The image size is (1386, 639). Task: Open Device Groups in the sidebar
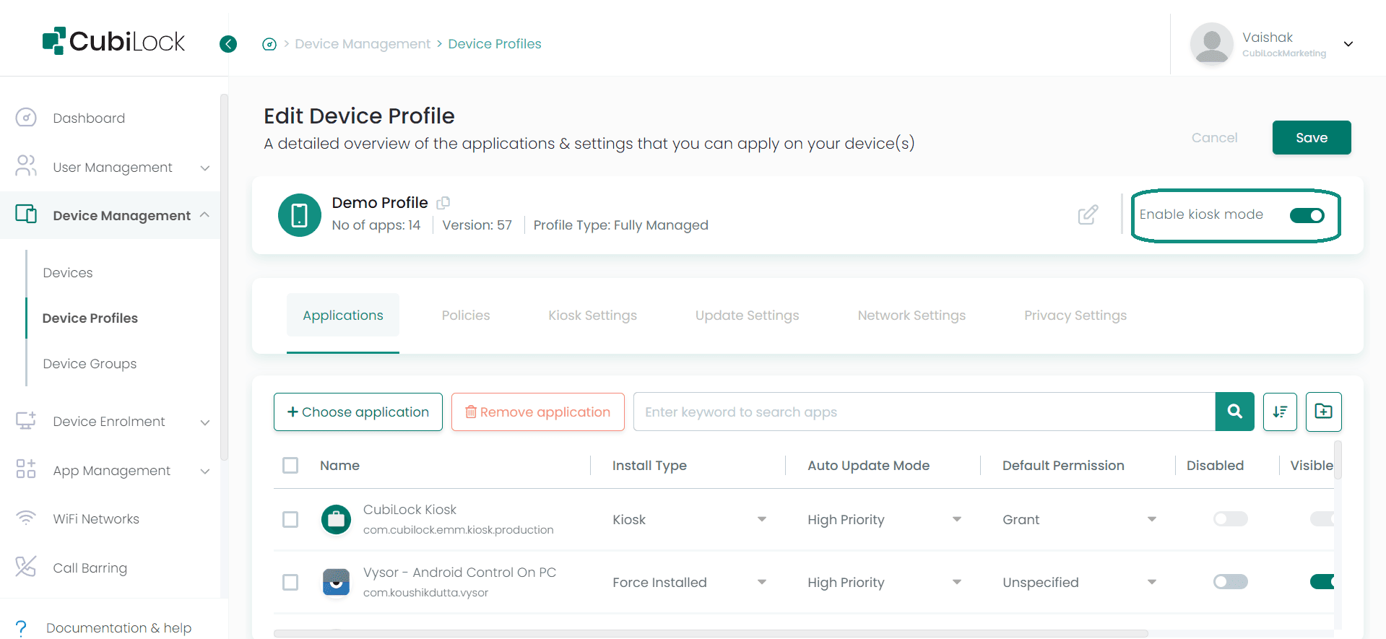[90, 364]
